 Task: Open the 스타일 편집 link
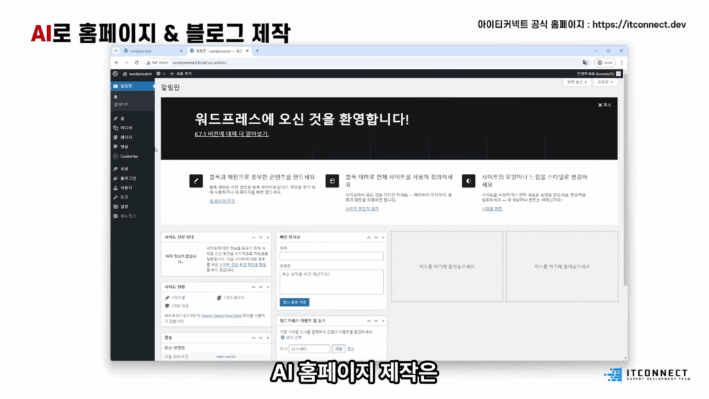tap(492, 209)
